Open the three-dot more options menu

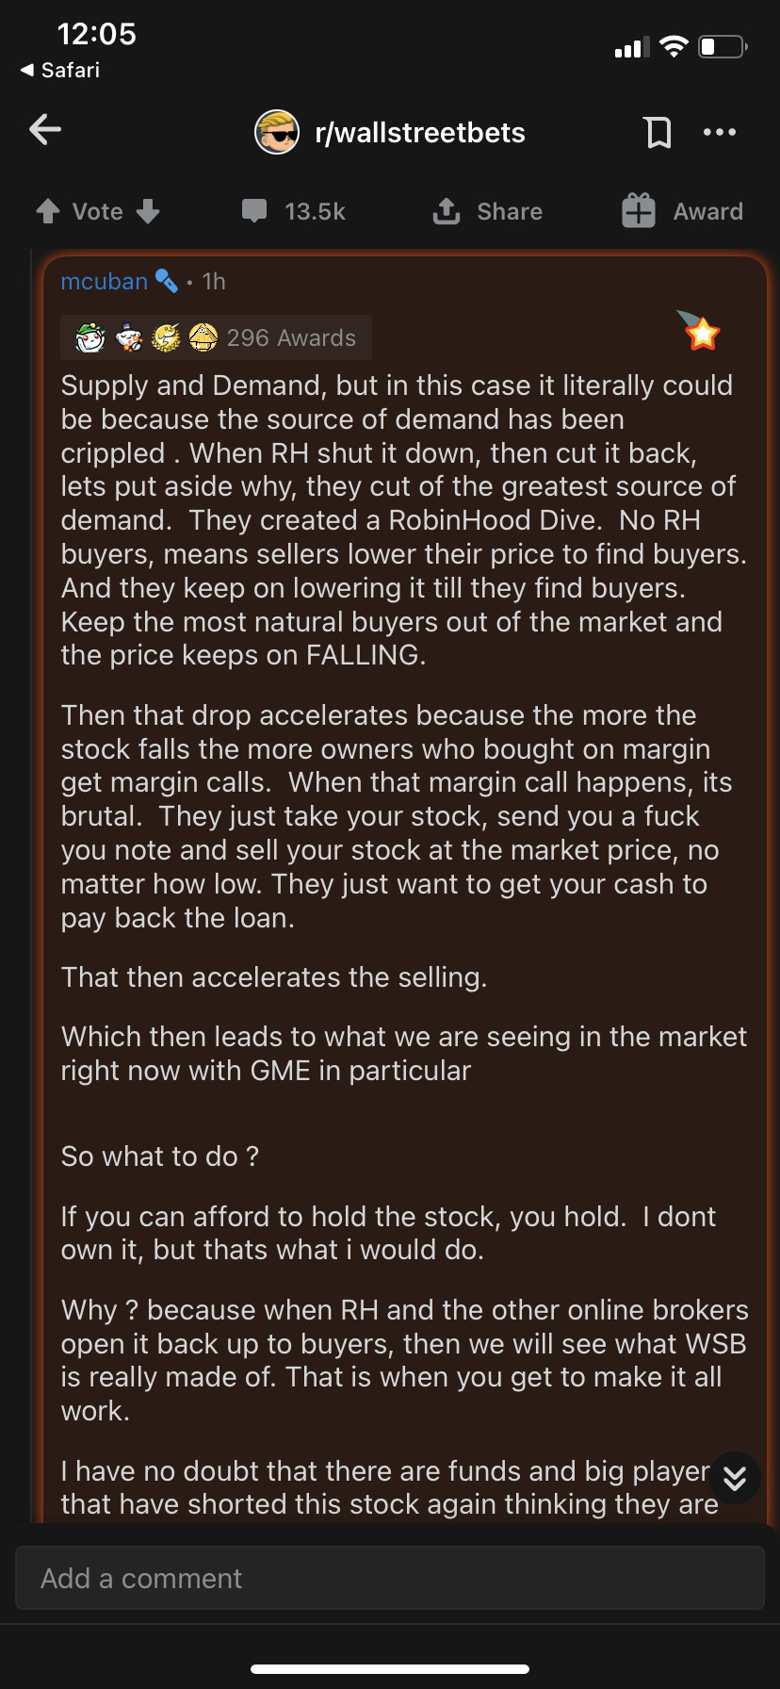tap(720, 132)
